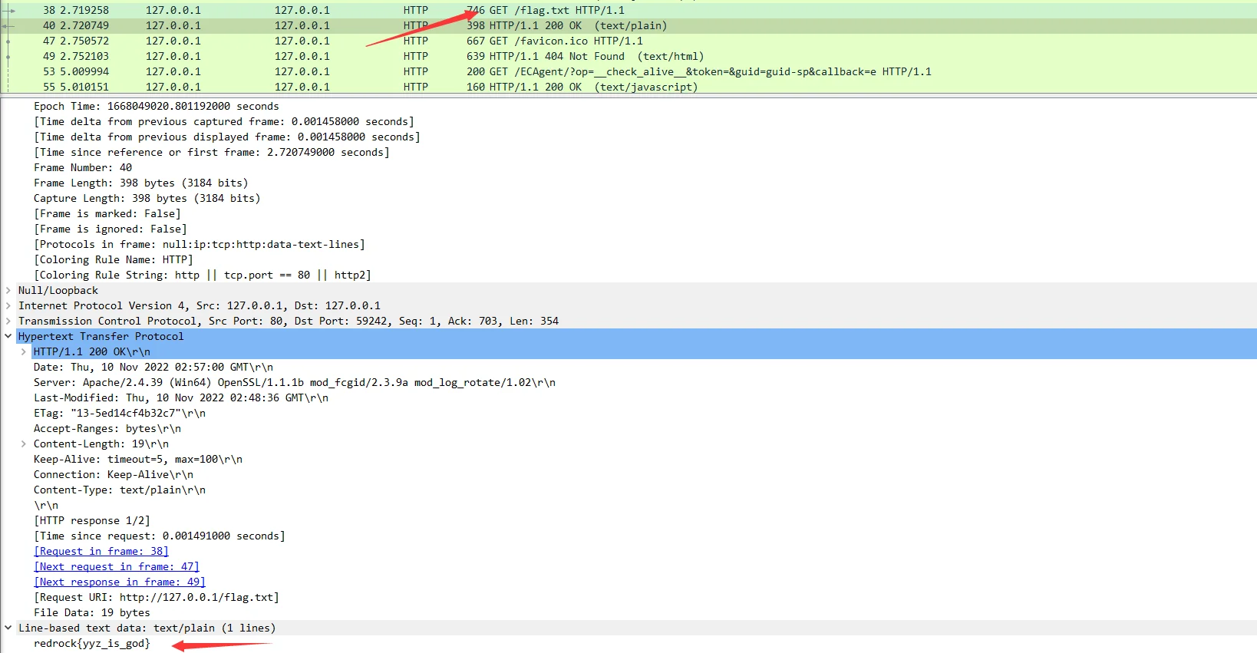1257x653 pixels.
Task: Select the Frame Number: 40 line
Action: 83,167
